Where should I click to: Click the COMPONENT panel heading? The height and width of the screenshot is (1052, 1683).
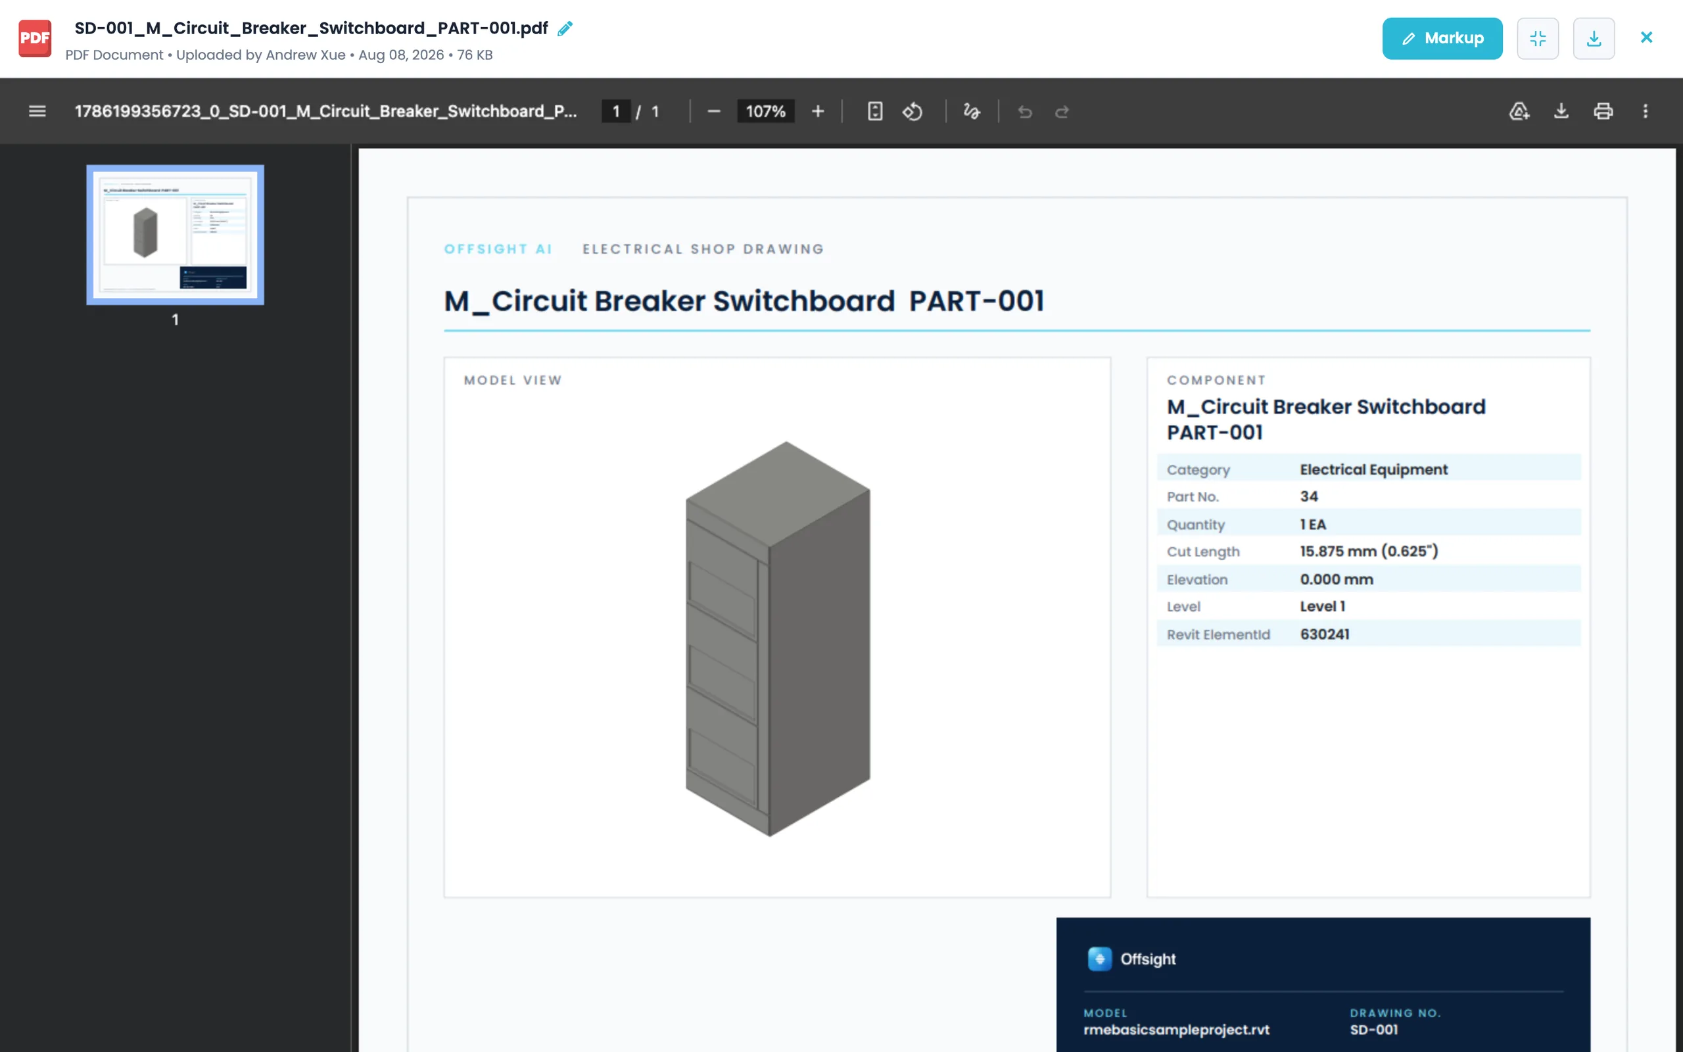click(x=1216, y=381)
